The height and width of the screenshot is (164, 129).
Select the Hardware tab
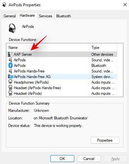point(27,15)
